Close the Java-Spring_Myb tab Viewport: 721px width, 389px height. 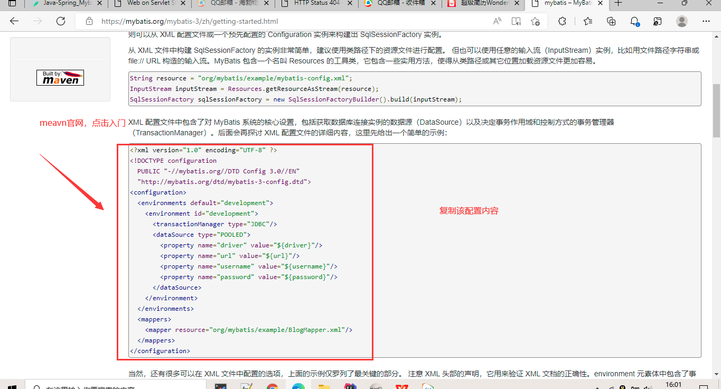[x=99, y=3]
